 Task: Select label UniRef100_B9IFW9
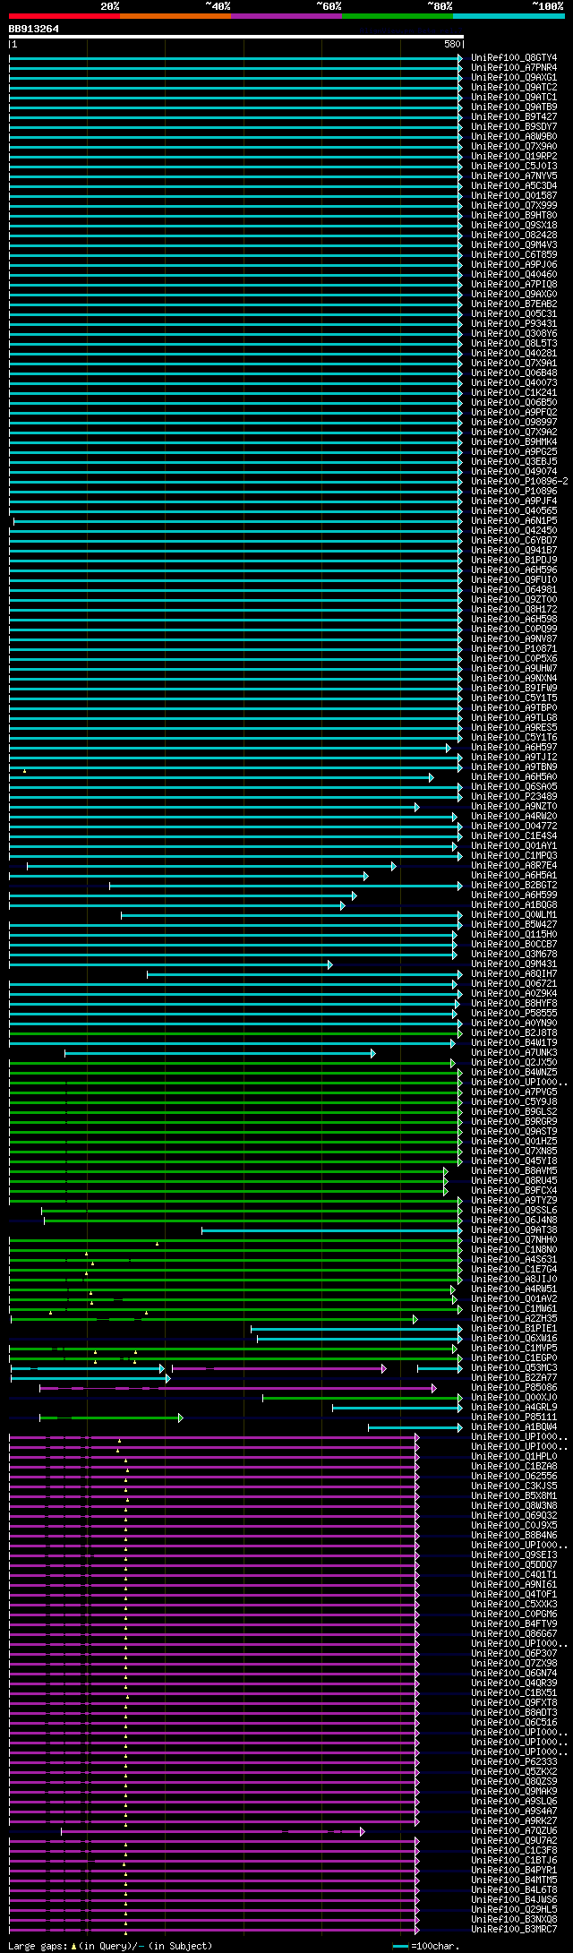tap(514, 689)
